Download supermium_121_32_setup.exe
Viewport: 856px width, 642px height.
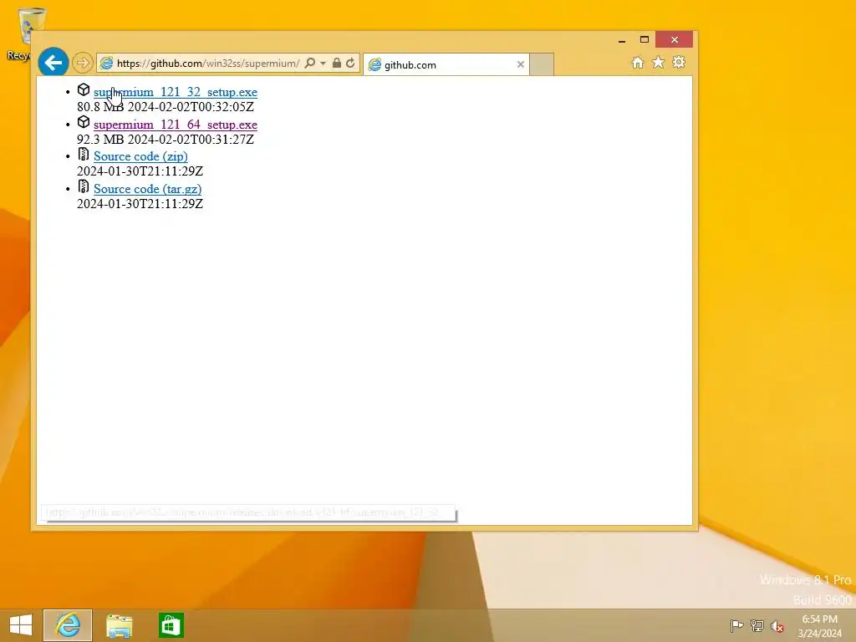[176, 92]
